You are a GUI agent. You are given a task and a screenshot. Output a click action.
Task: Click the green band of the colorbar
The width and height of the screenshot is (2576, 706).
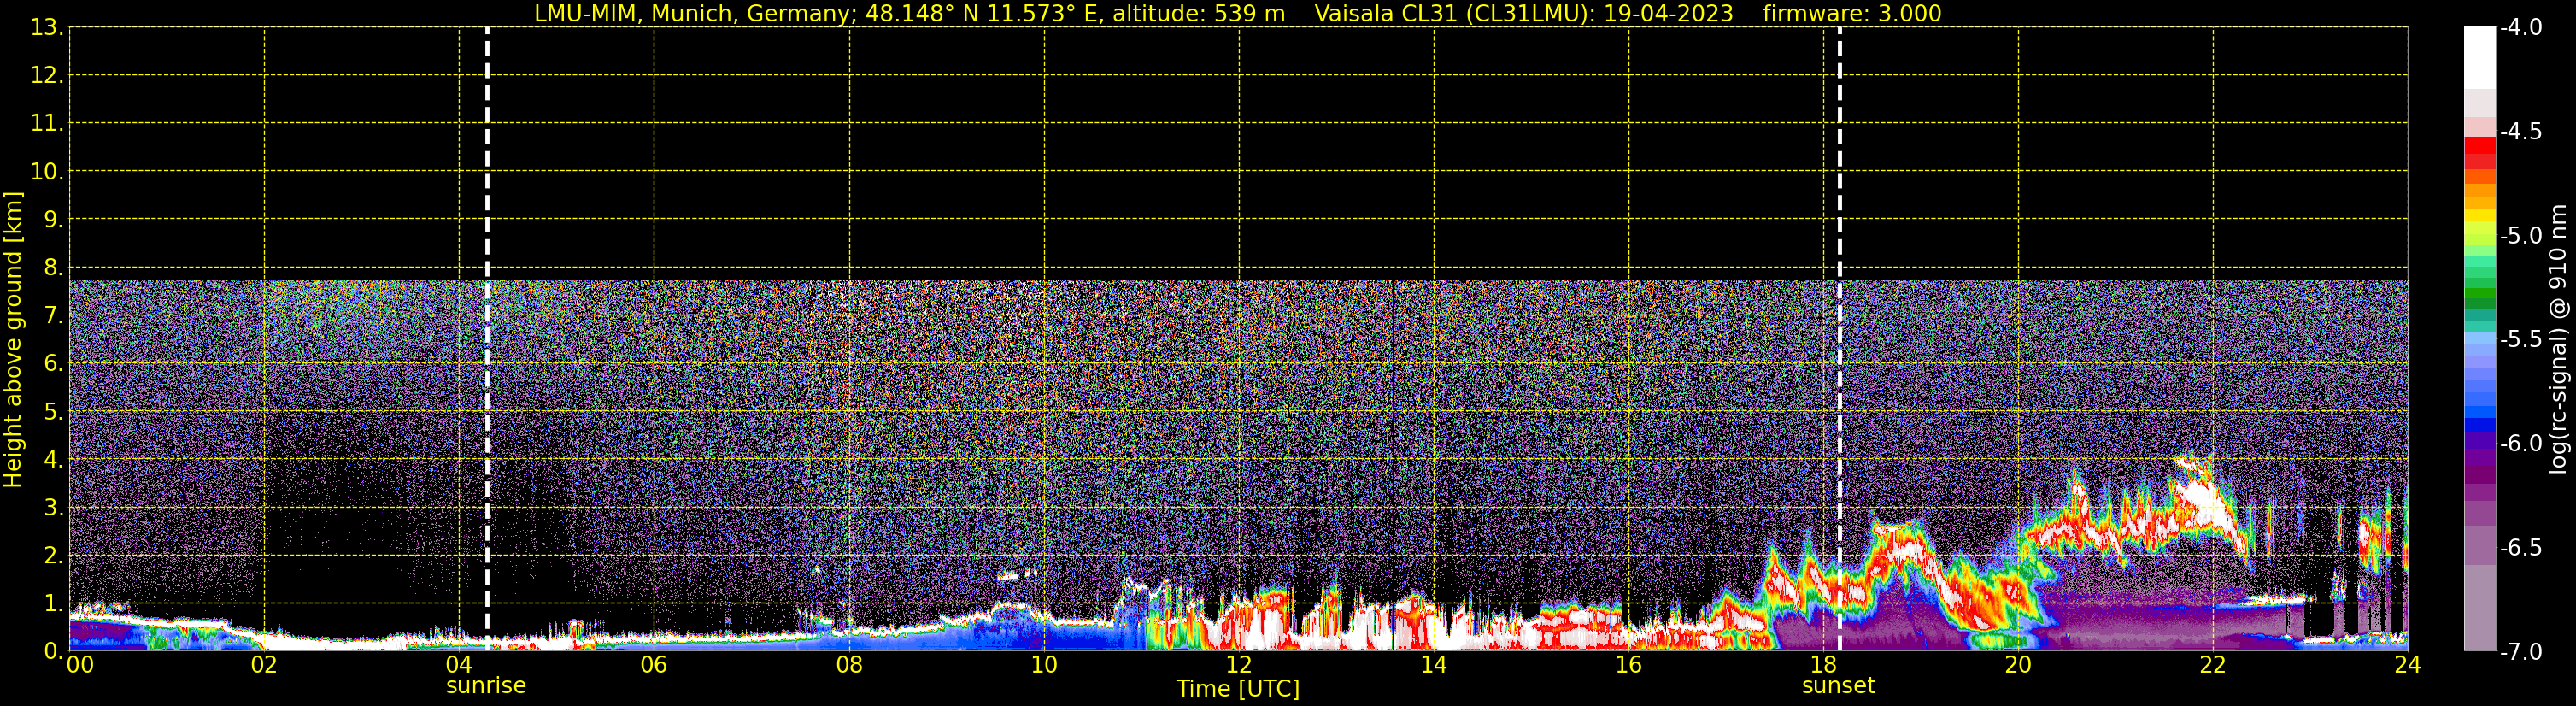(x=2479, y=294)
